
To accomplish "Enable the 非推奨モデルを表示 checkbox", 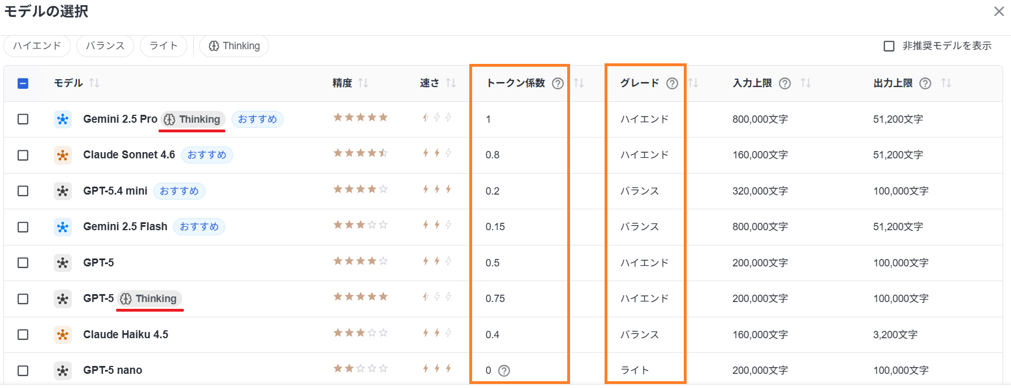I will [x=888, y=46].
